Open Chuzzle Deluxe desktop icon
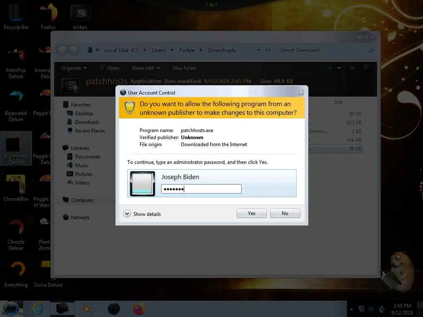The height and width of the screenshot is (317, 423). [16, 234]
